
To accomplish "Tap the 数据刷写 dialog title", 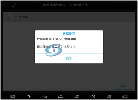I will point(69,34).
